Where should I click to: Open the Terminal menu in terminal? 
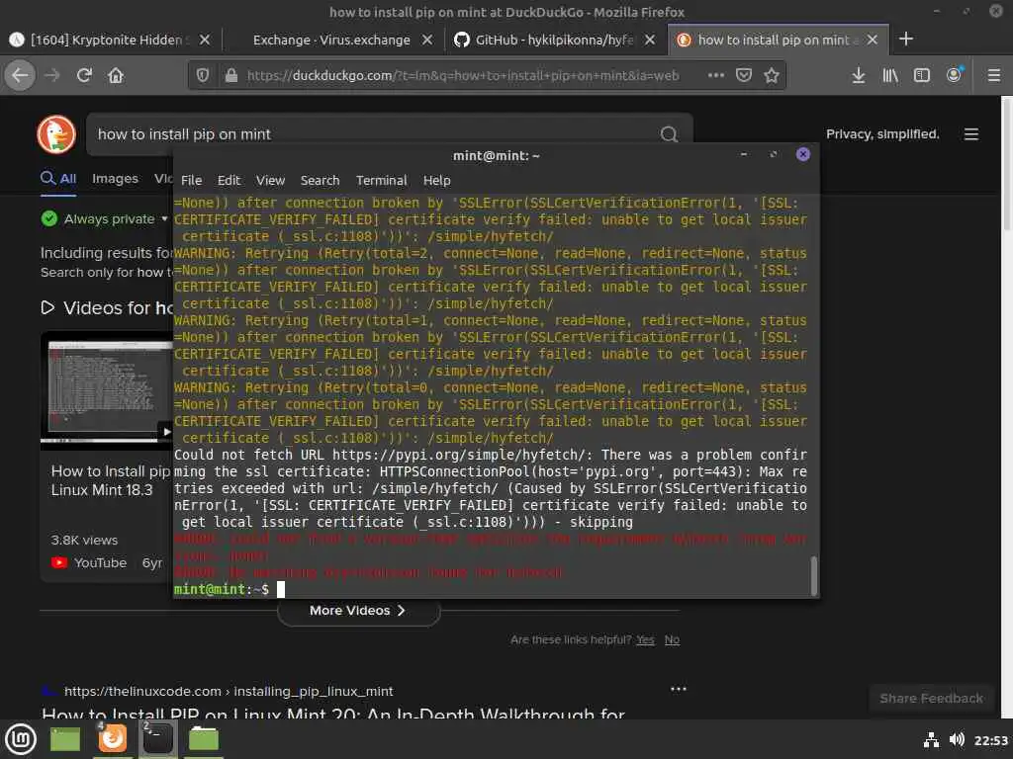(x=381, y=181)
